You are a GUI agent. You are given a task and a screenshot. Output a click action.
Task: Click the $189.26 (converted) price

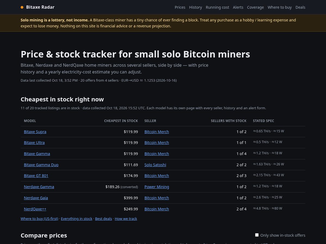(122, 187)
